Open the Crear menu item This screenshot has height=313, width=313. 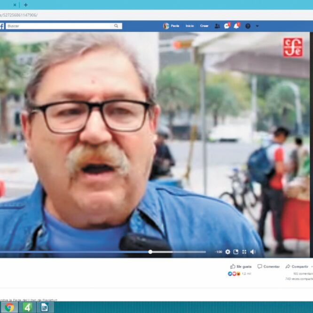[204, 26]
